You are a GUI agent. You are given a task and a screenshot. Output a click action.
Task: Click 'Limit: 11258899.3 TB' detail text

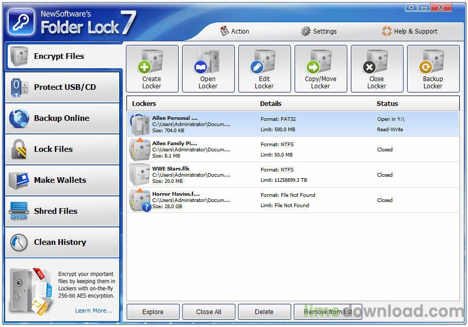(x=284, y=180)
